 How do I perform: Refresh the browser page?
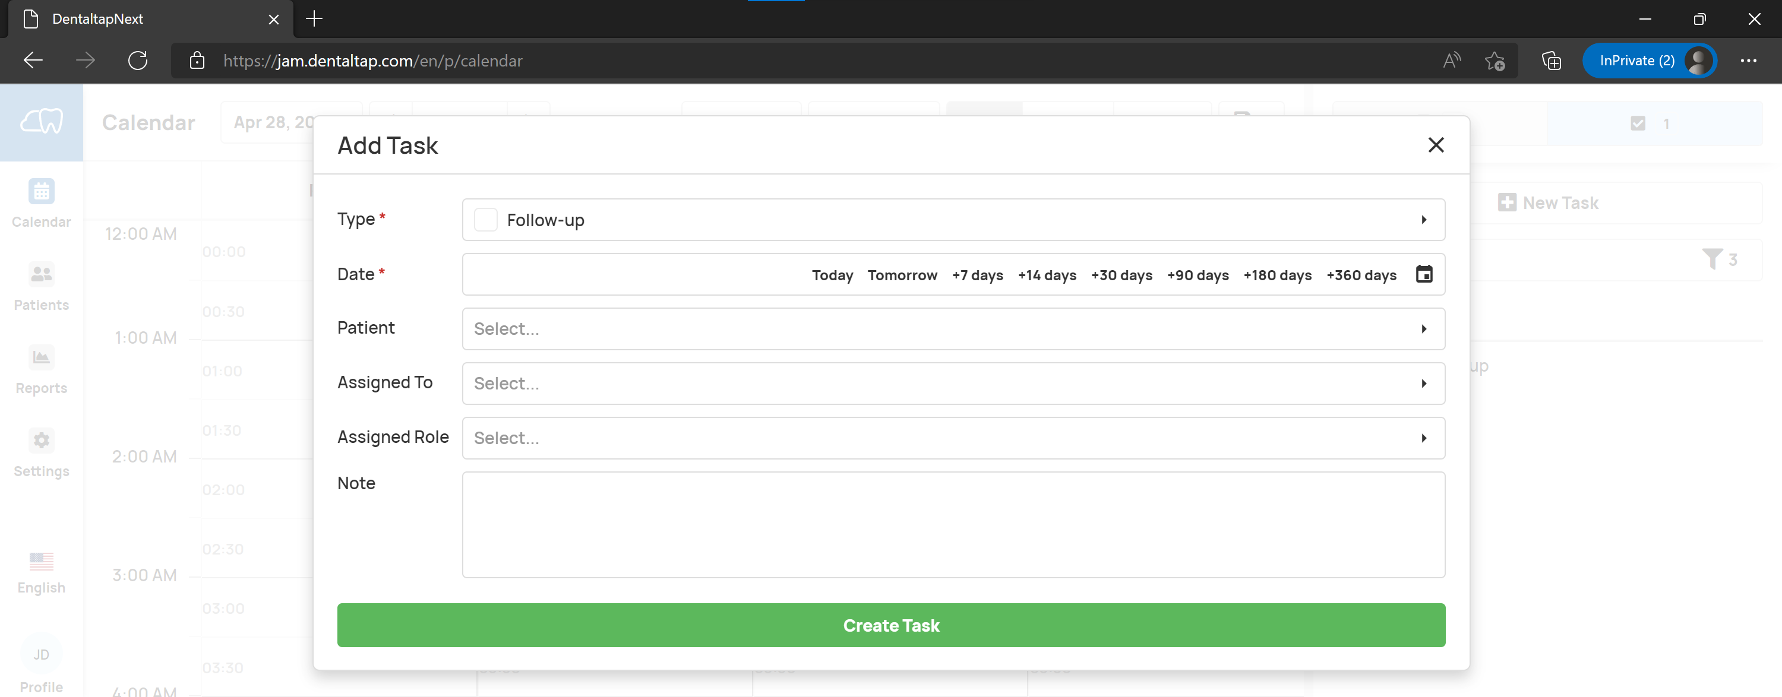(138, 60)
